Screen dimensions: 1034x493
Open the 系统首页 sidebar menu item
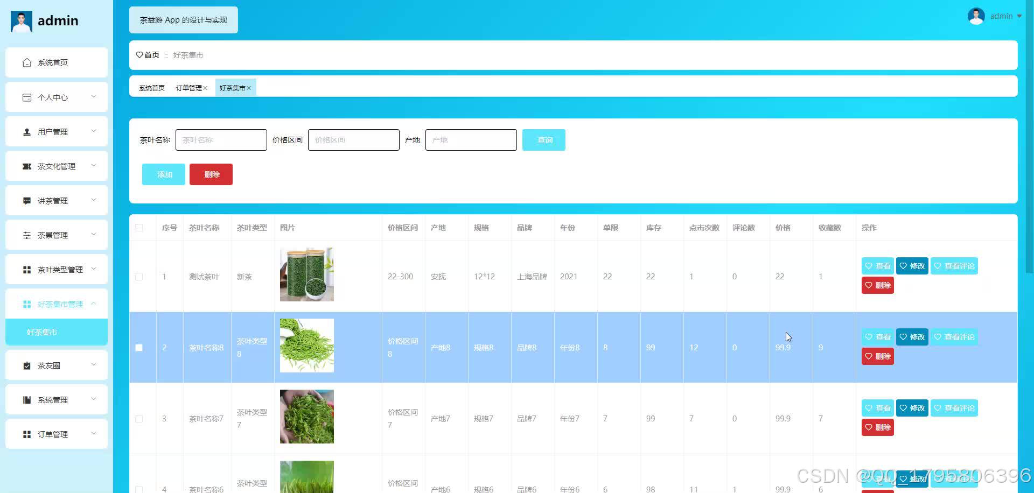coord(57,62)
